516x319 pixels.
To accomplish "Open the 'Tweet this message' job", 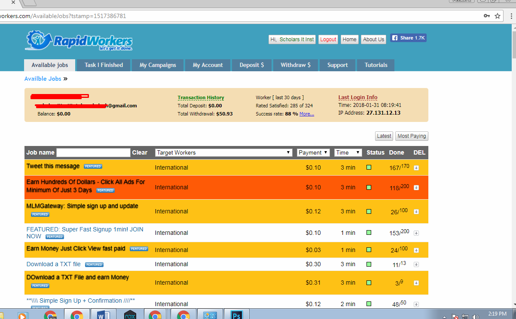I will [x=53, y=166].
